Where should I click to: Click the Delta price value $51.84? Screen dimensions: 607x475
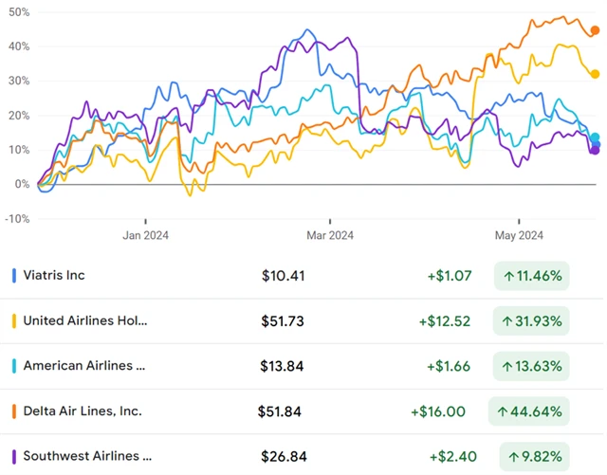[280, 411]
